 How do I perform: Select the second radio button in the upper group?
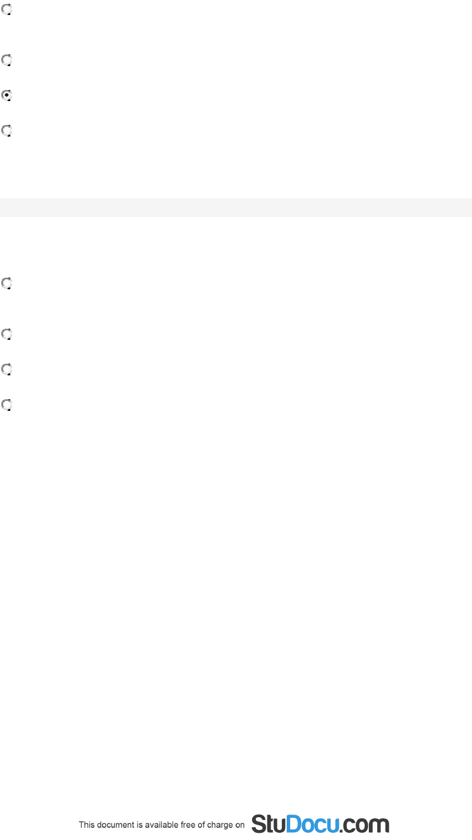pyautogui.click(x=7, y=60)
